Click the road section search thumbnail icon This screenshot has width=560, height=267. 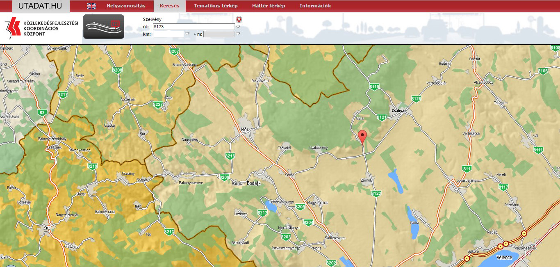(x=104, y=27)
